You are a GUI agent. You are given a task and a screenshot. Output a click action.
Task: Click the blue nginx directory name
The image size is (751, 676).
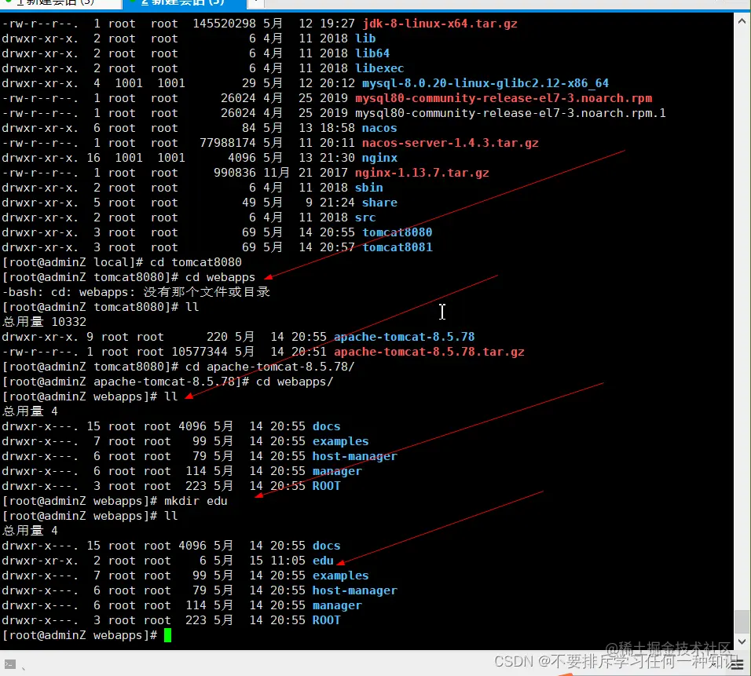pos(379,158)
